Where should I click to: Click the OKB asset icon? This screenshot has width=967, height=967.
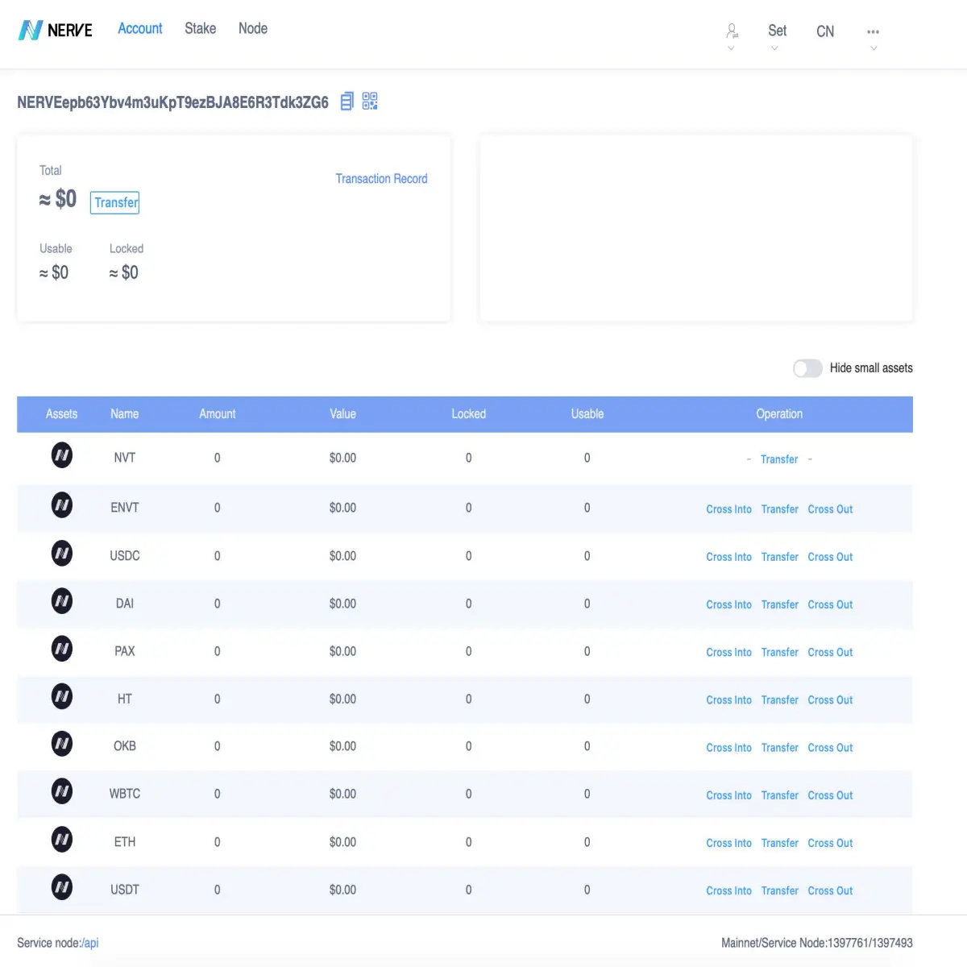pyautogui.click(x=62, y=744)
